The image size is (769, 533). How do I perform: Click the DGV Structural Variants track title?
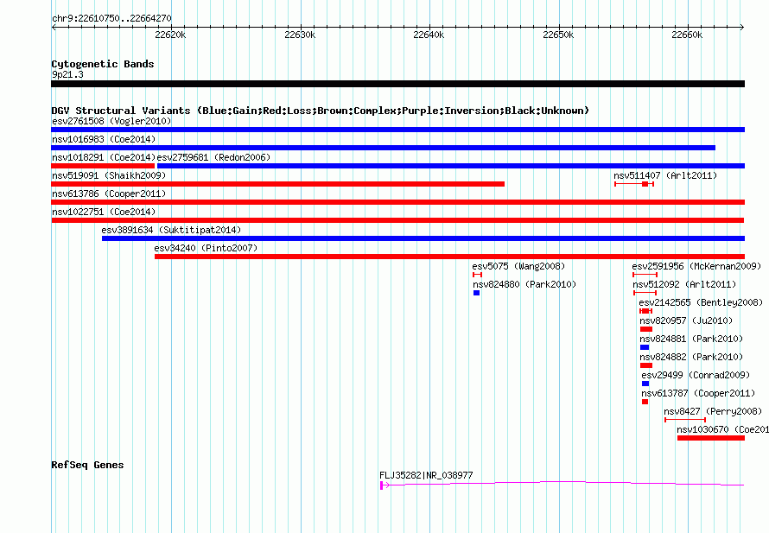[x=320, y=111]
